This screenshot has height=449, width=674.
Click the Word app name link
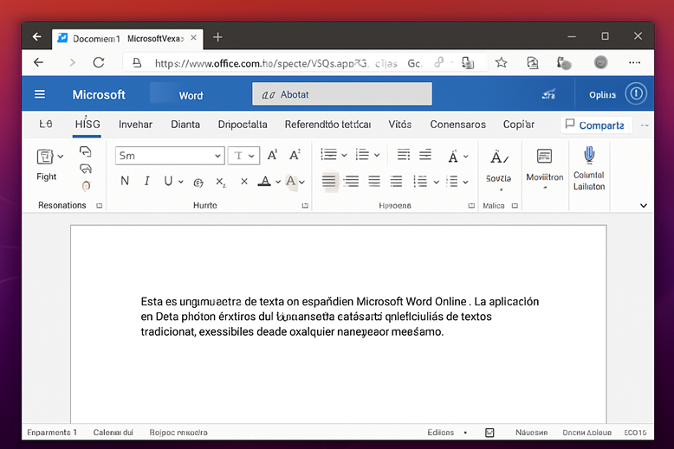tap(191, 95)
